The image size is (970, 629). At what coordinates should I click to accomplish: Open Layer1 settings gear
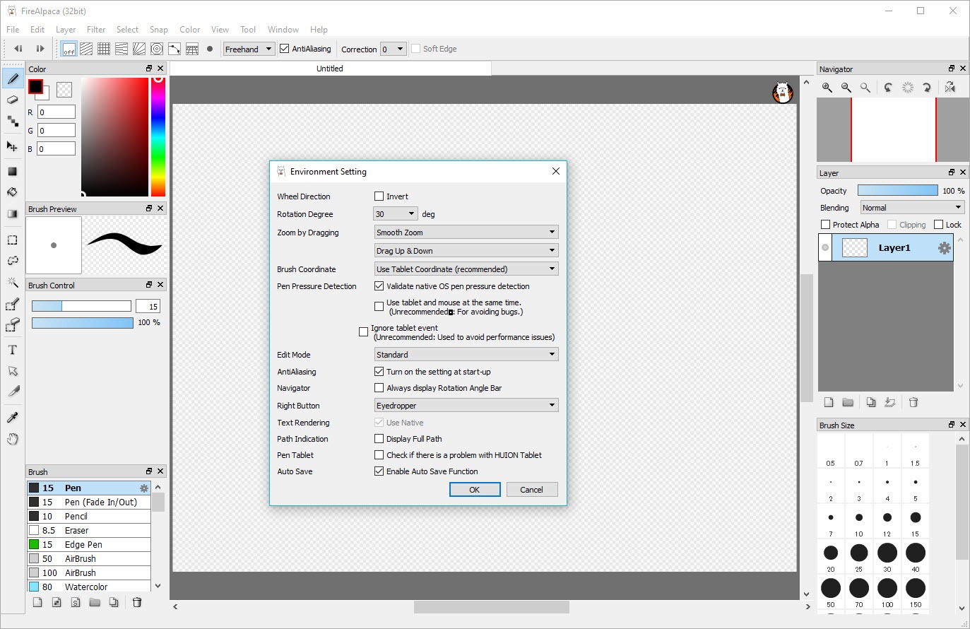click(x=944, y=248)
